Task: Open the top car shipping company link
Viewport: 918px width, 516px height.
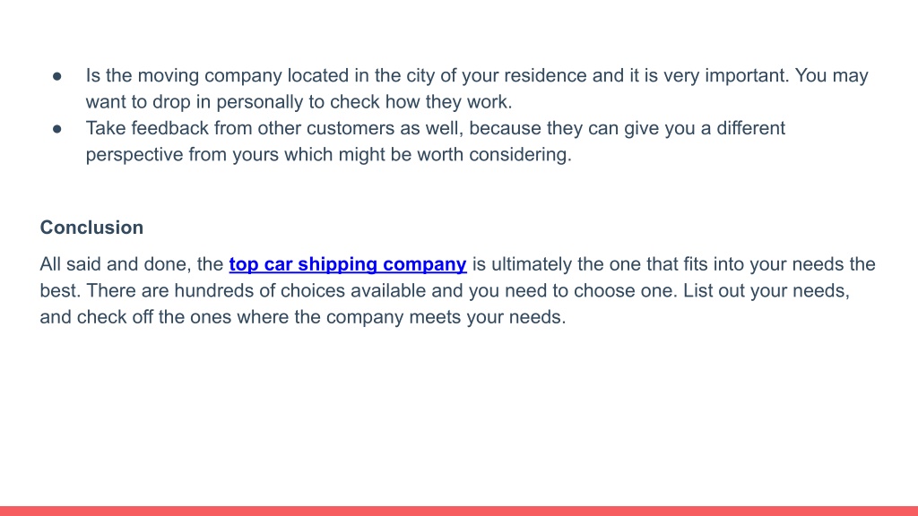Action: pos(348,264)
